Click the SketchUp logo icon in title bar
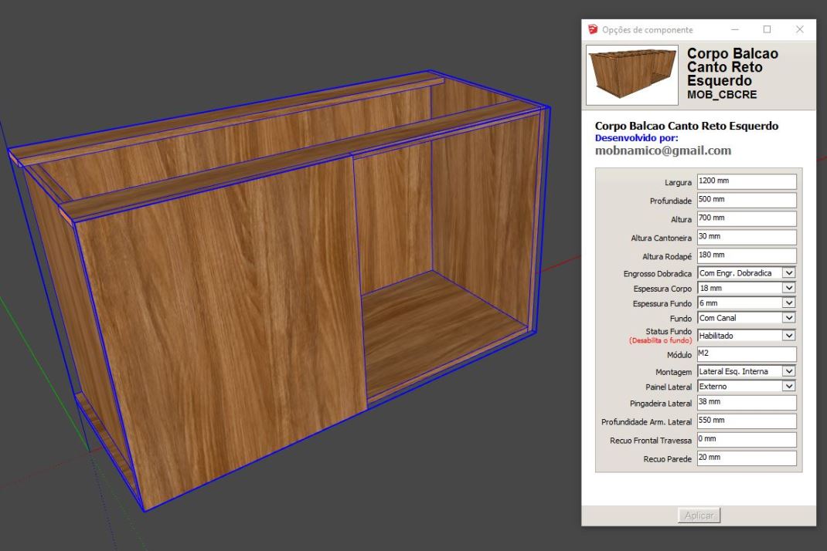827x551 pixels. [593, 29]
